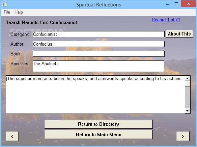This screenshot has height=147, width=197.
Task: Click Return to Main Menu button
Action: pyautogui.click(x=98, y=134)
